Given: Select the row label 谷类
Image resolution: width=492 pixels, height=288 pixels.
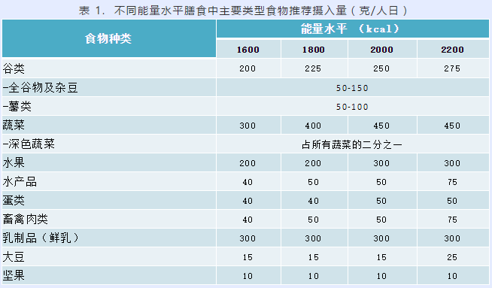Looking at the screenshot, I should pyautogui.click(x=14, y=68).
